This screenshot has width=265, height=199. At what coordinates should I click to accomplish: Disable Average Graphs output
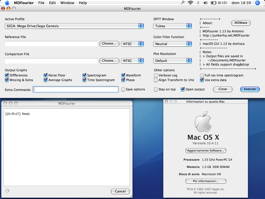pyautogui.click(x=46, y=80)
